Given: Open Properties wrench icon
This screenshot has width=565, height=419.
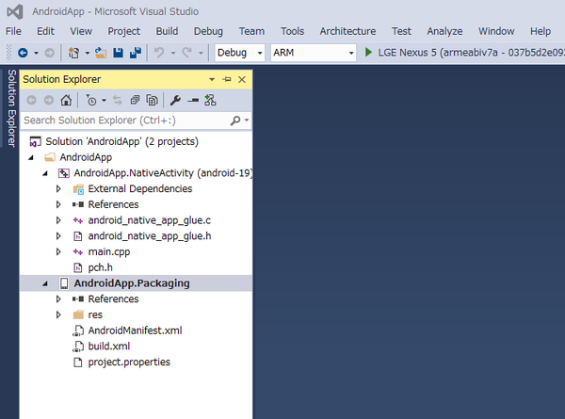Looking at the screenshot, I should pos(175,100).
